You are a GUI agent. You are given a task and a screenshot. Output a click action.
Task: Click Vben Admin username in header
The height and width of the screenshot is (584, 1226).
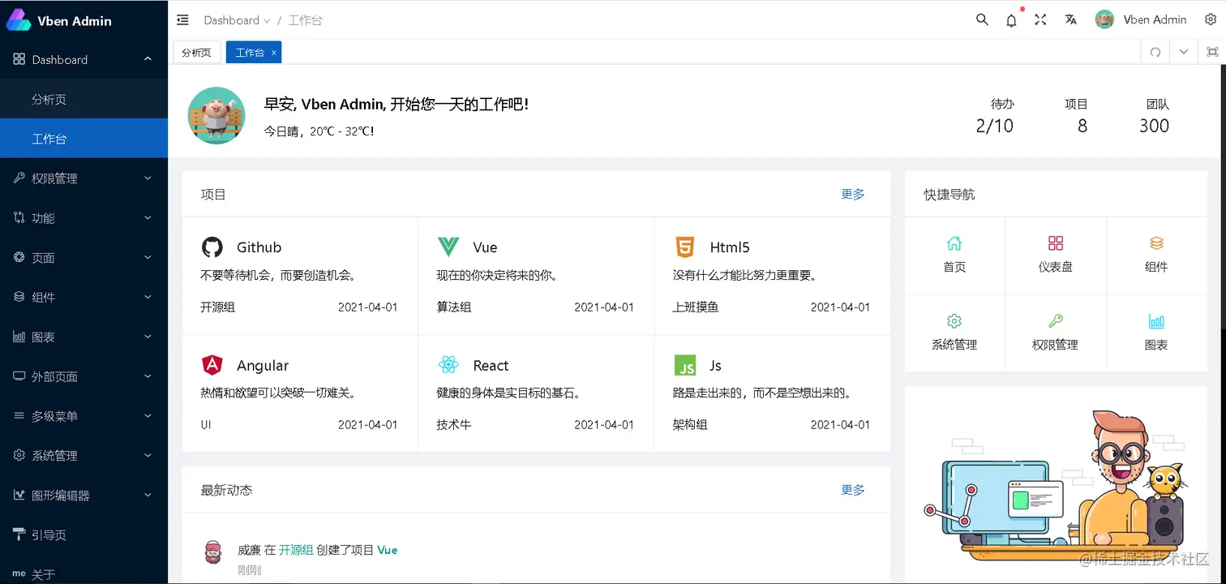coord(1155,20)
